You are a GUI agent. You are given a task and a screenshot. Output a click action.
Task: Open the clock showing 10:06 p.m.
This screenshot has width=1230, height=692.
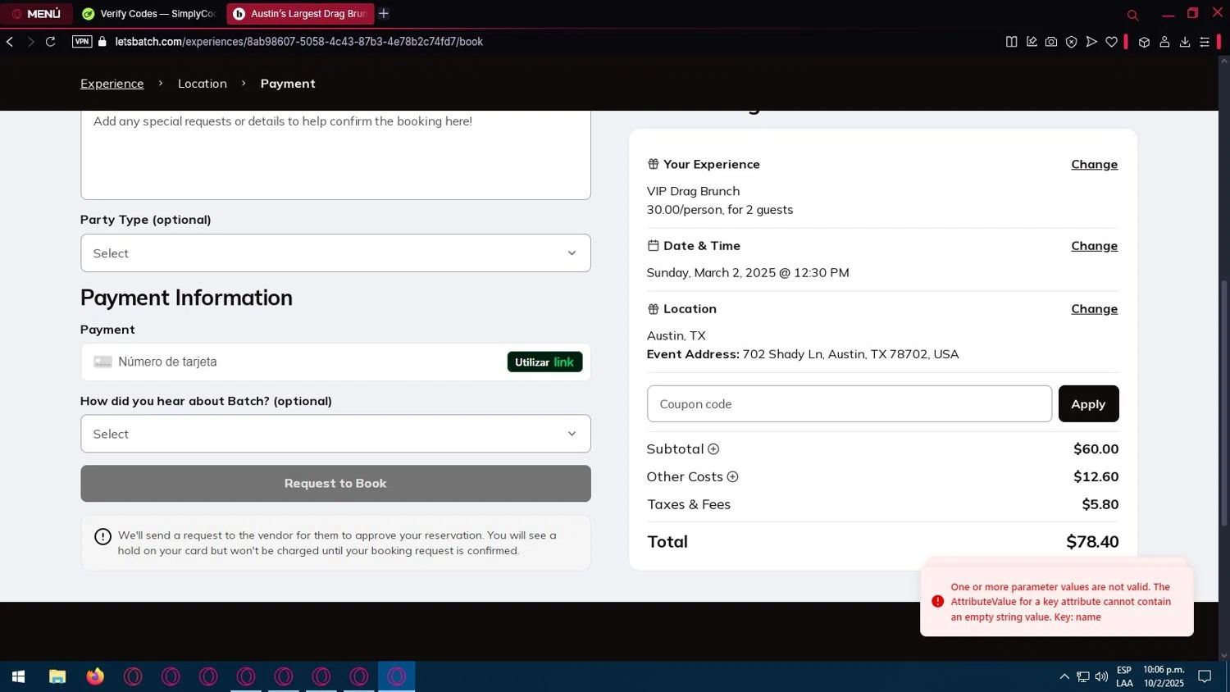(1164, 677)
